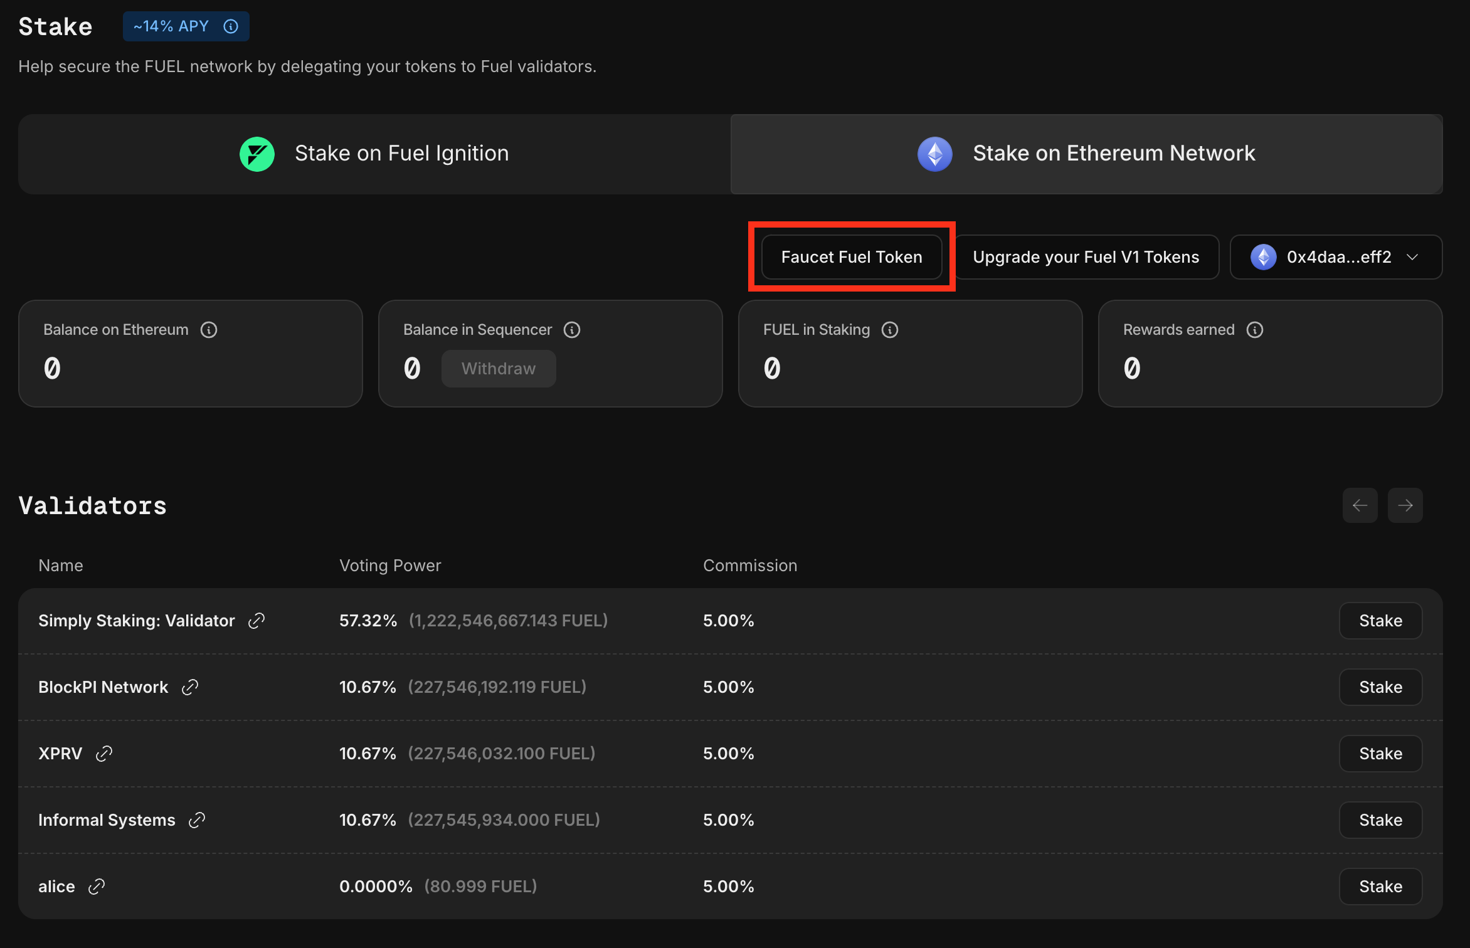Click Upgrade your Fuel V1 Tokens button
Screen dimensions: 1470x948
[x=1086, y=256]
